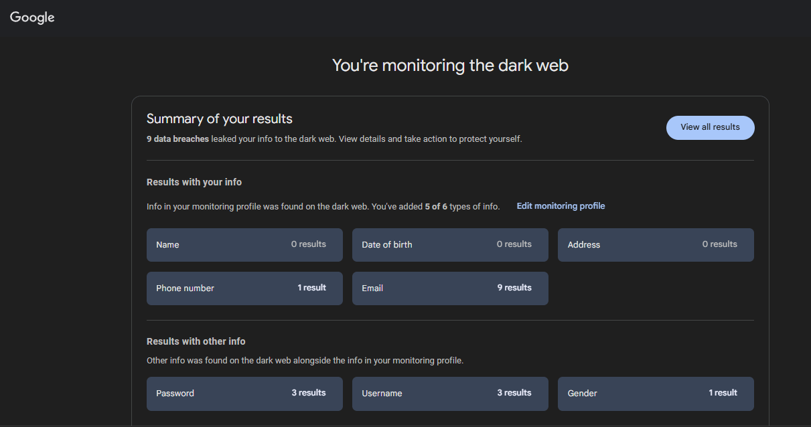The image size is (811, 427).
Task: Select "0 results" on the Name card
Action: coord(309,244)
